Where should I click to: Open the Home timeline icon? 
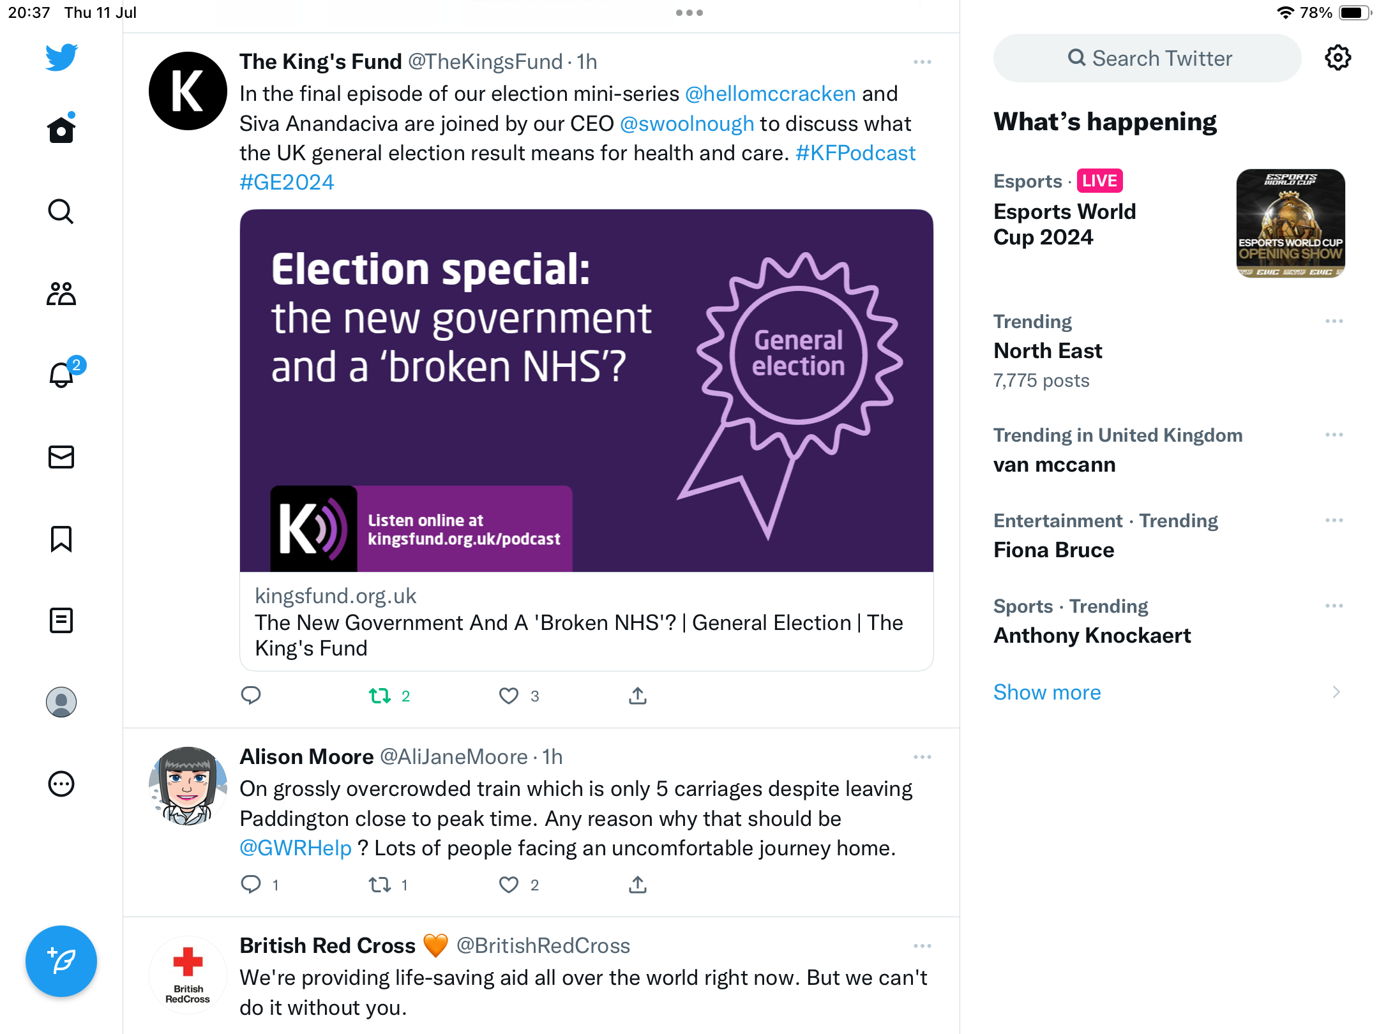click(61, 130)
